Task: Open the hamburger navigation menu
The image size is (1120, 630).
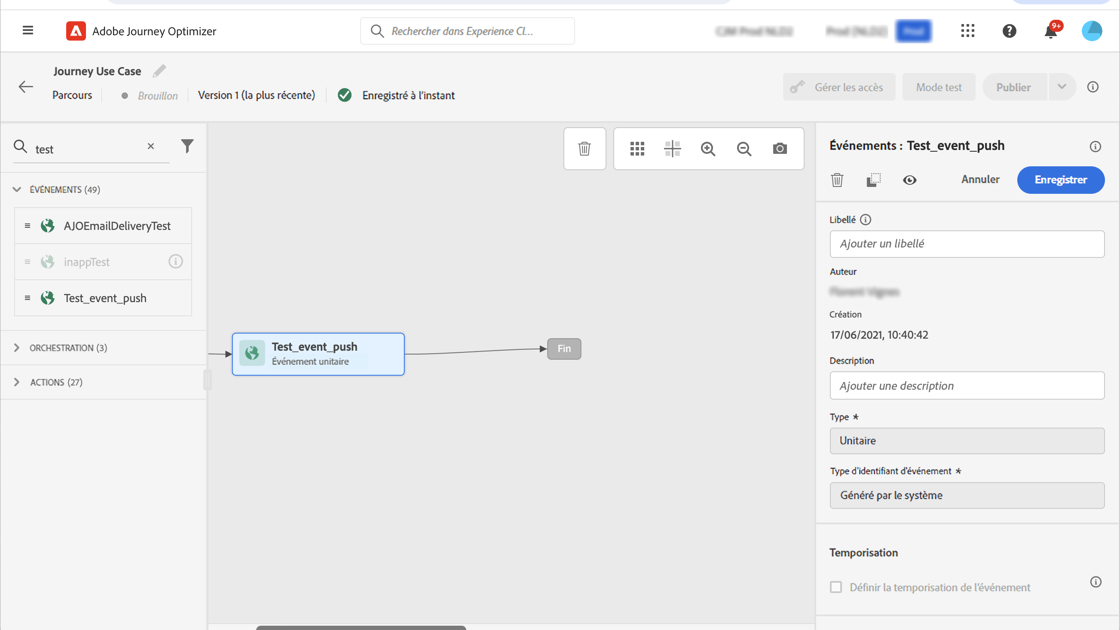Action: (x=28, y=31)
